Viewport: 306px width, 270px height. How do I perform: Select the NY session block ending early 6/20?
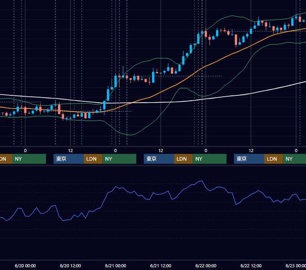[29, 159]
